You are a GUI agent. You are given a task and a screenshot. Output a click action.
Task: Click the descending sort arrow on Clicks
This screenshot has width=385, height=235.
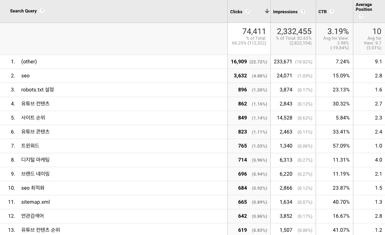(267, 11)
